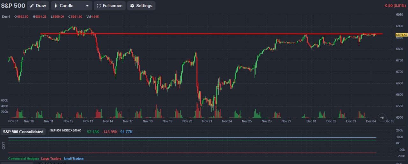The width and height of the screenshot is (408, 164).
Task: Click the Nov 21 date axis label
Action: tap(207, 121)
